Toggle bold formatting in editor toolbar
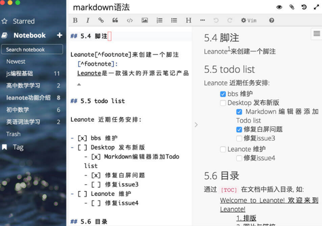This screenshot has height=226, width=322. pyautogui.click(x=75, y=20)
